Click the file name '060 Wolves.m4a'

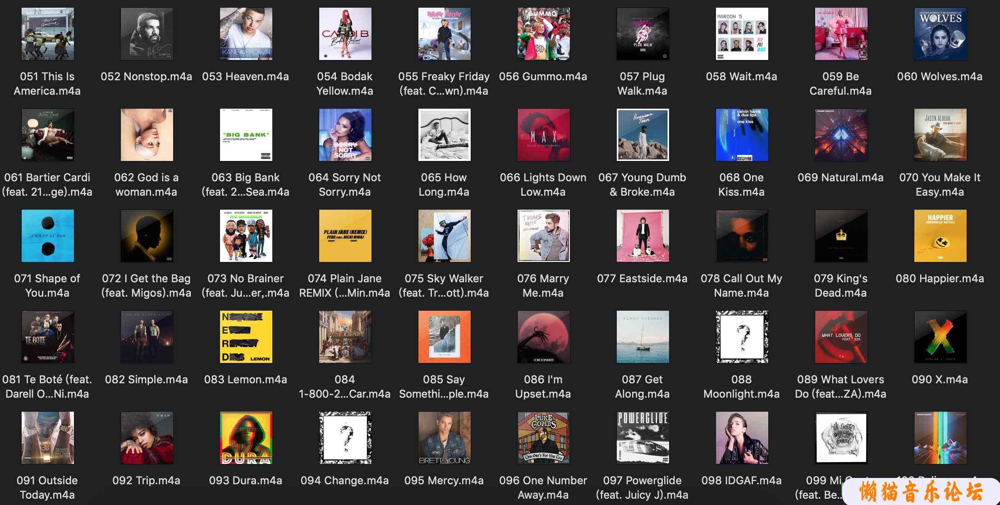[940, 77]
